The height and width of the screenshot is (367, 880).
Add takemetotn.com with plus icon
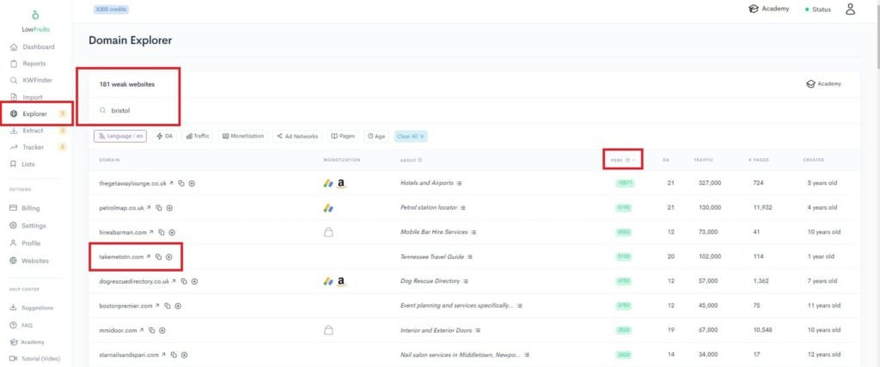click(x=169, y=256)
